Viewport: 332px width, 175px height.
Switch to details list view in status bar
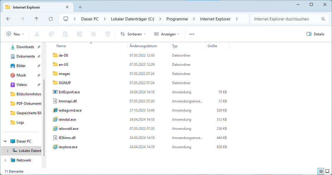(x=321, y=171)
